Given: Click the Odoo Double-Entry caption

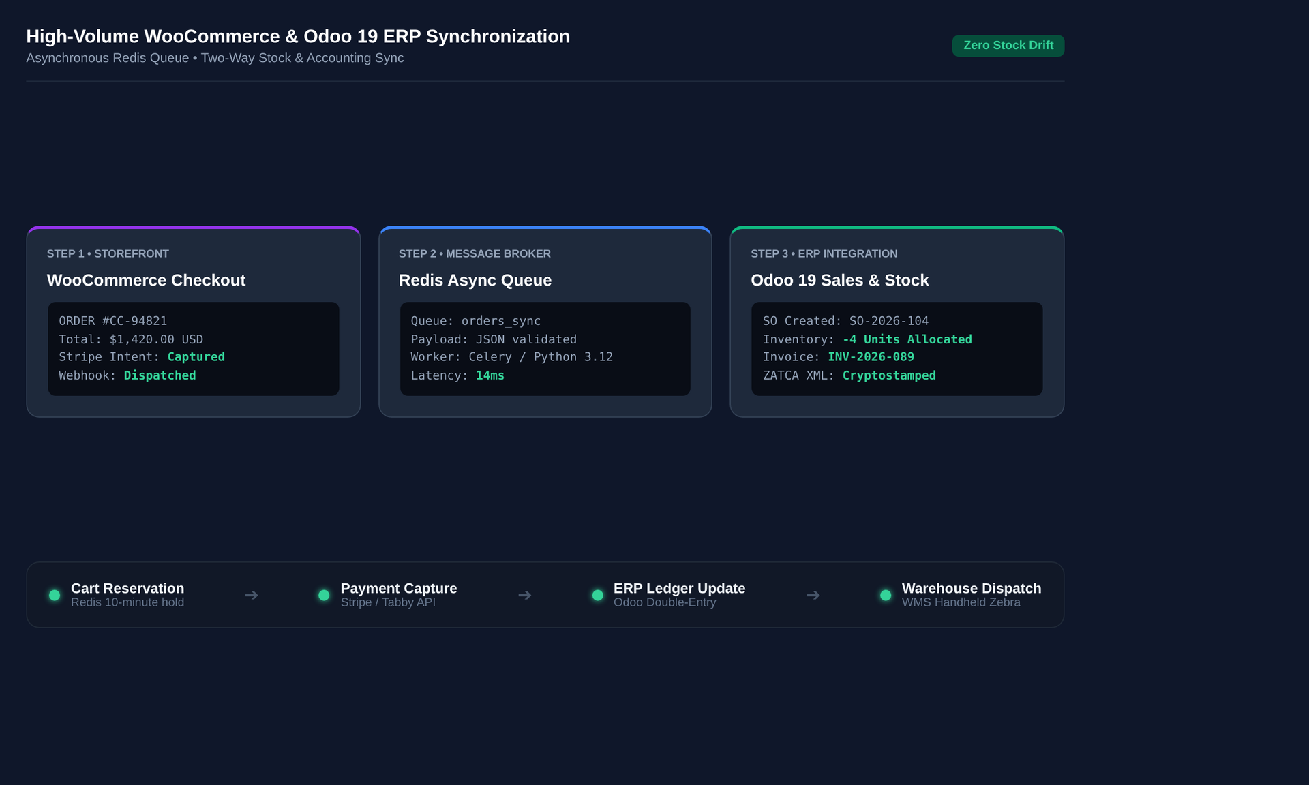Looking at the screenshot, I should tap(665, 602).
